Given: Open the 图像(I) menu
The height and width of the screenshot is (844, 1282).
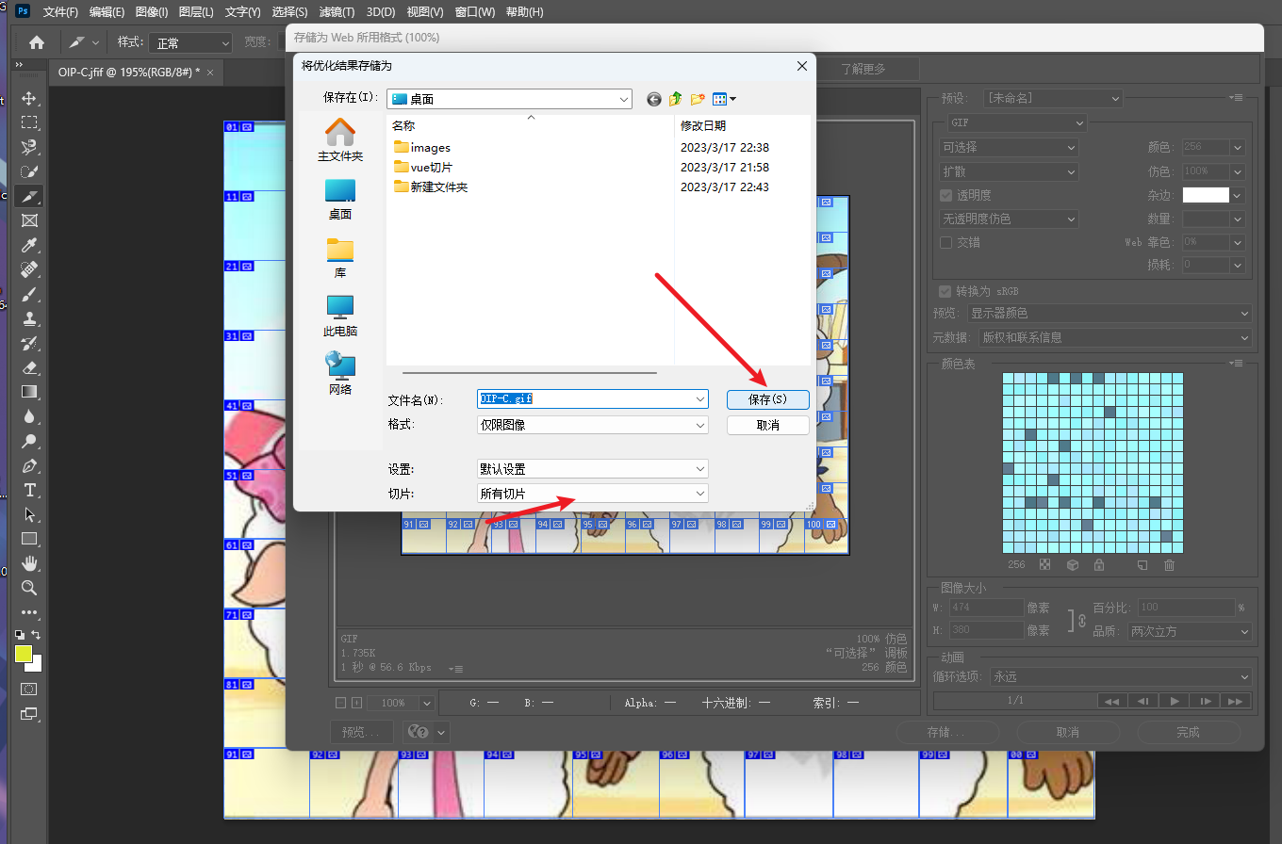Looking at the screenshot, I should (152, 12).
